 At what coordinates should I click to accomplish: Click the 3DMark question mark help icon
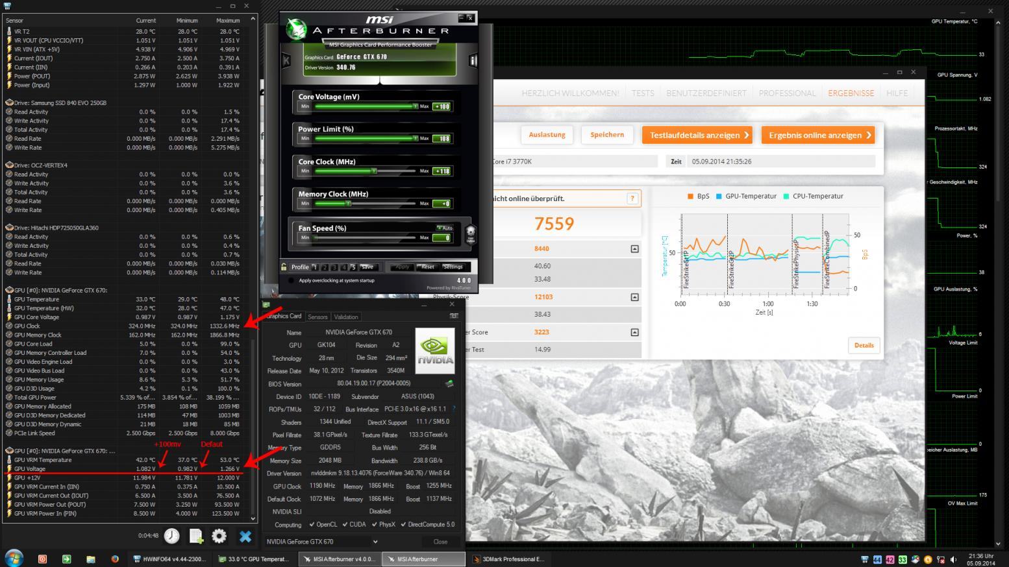tap(632, 199)
